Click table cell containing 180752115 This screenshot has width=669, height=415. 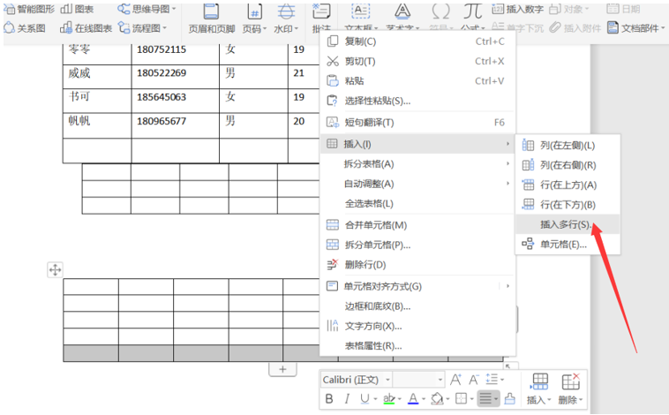(176, 53)
